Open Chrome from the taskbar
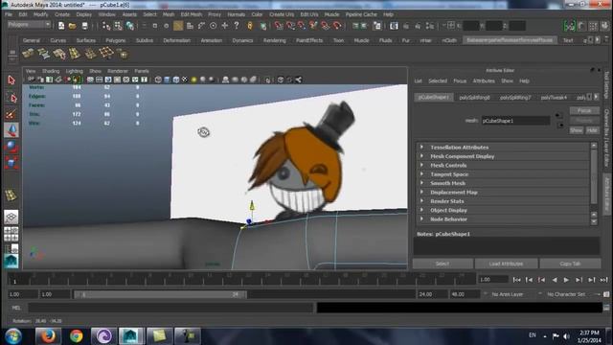 coord(77,336)
